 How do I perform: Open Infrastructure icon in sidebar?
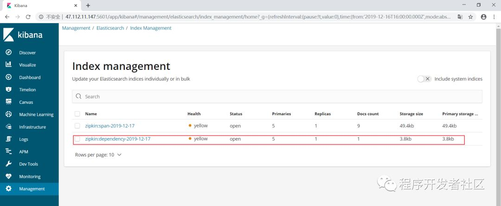click(x=9, y=126)
